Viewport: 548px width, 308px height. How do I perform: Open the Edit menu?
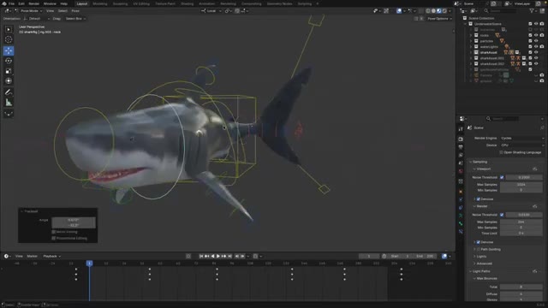point(21,3)
